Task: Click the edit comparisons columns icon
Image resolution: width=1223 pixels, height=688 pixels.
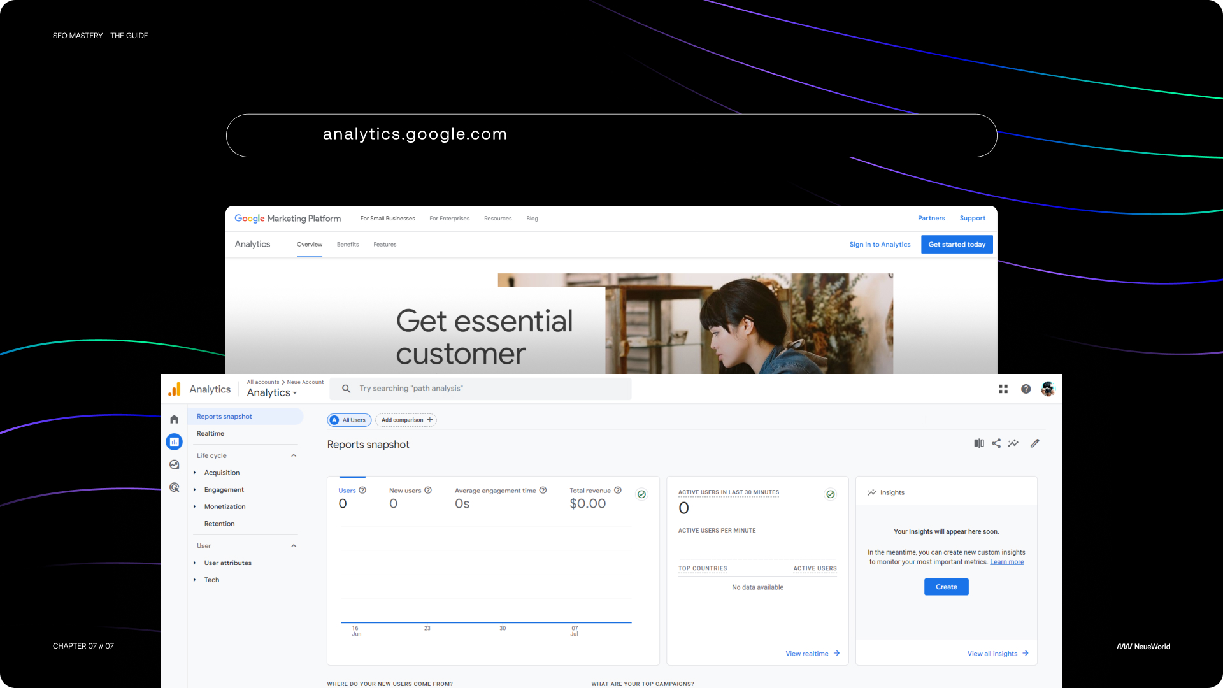Action: (x=979, y=443)
